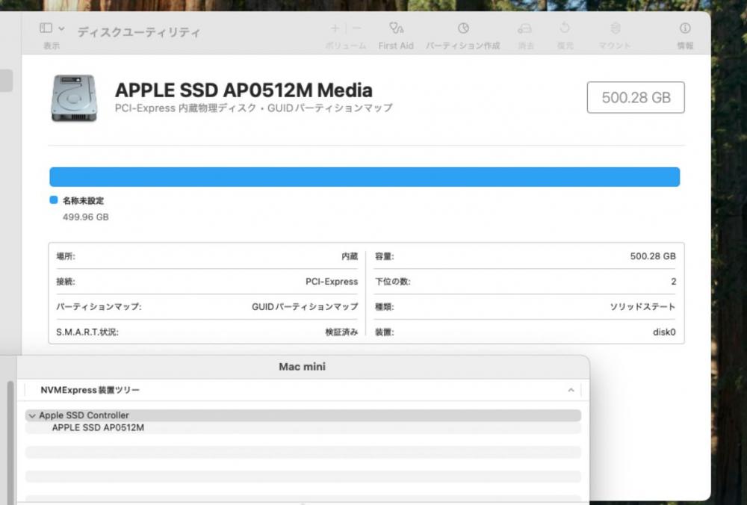
Task: Click the minus icon to remove a volume
Action: (x=356, y=28)
